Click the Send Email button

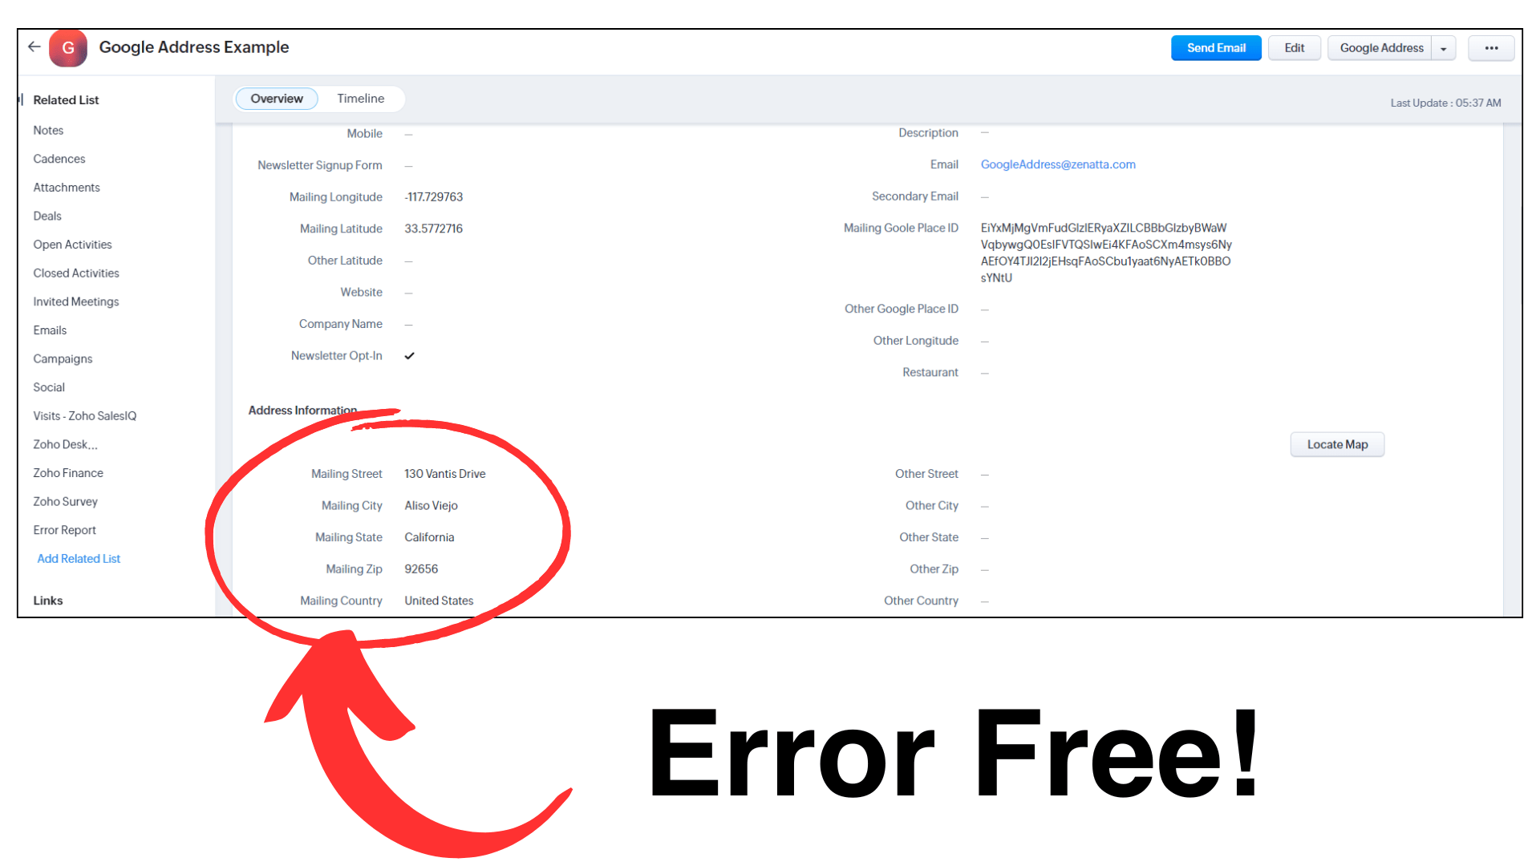[x=1214, y=47]
